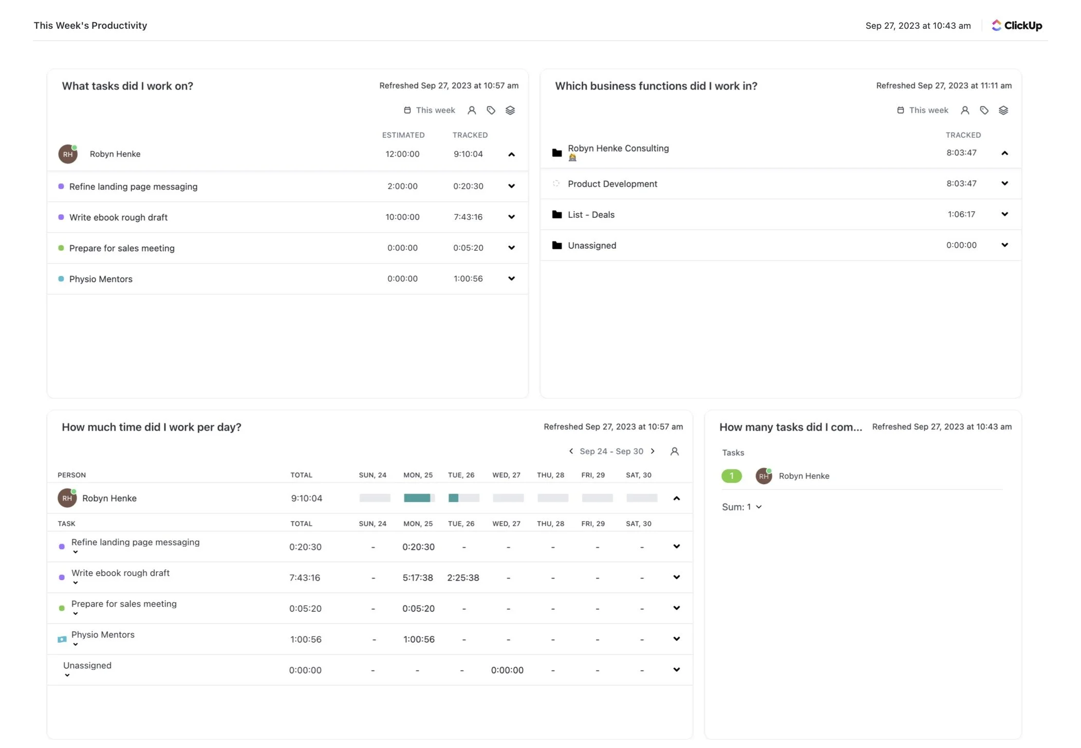Click Monday's time bar for Robyn Henke
Image resolution: width=1081 pixels, height=748 pixels.
[418, 498]
